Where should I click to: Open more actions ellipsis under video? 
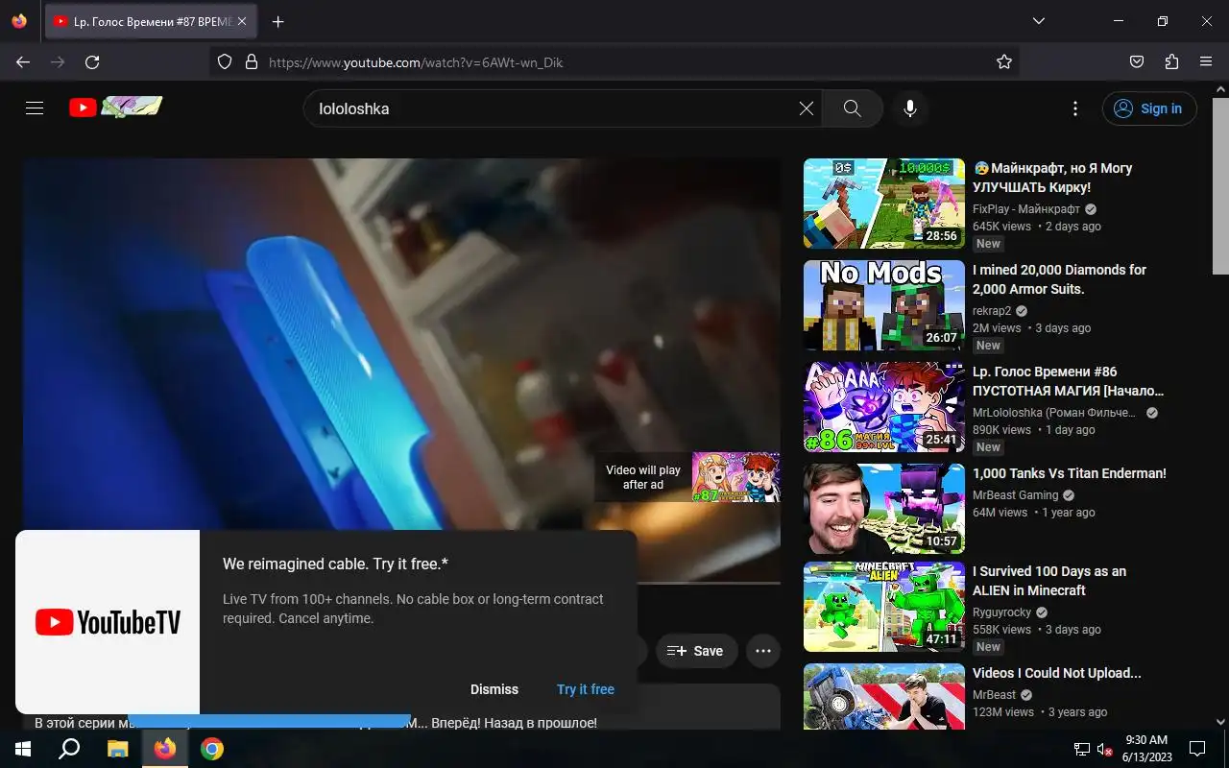[763, 651]
